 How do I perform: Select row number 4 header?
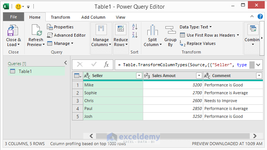click(x=78, y=108)
